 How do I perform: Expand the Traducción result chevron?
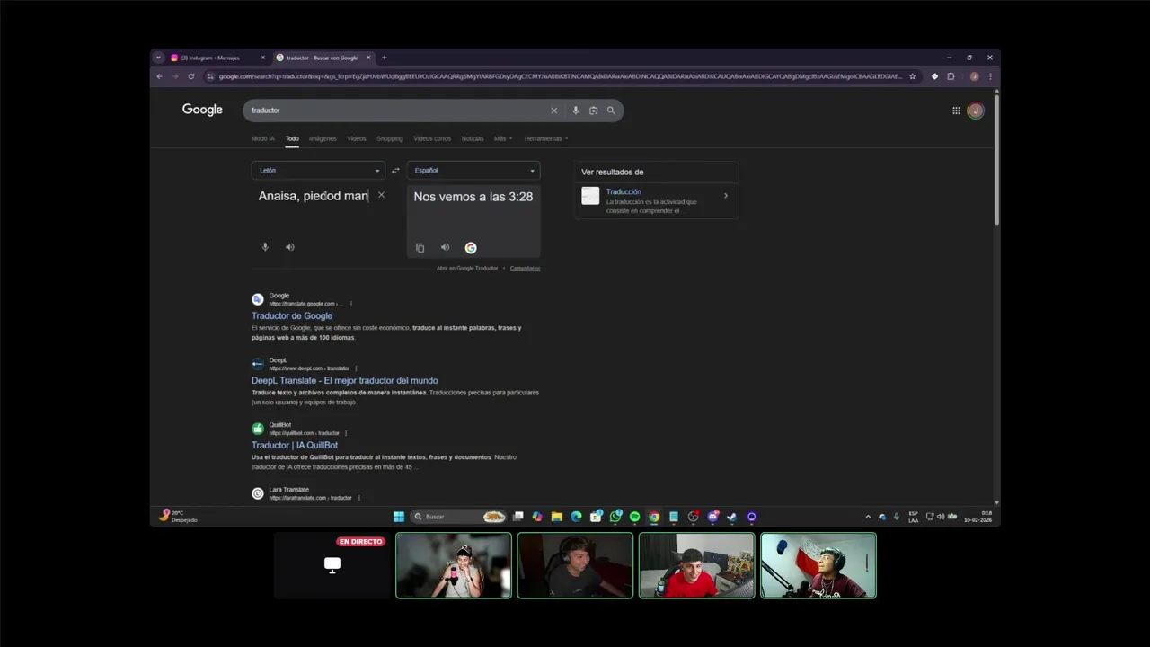[726, 196]
